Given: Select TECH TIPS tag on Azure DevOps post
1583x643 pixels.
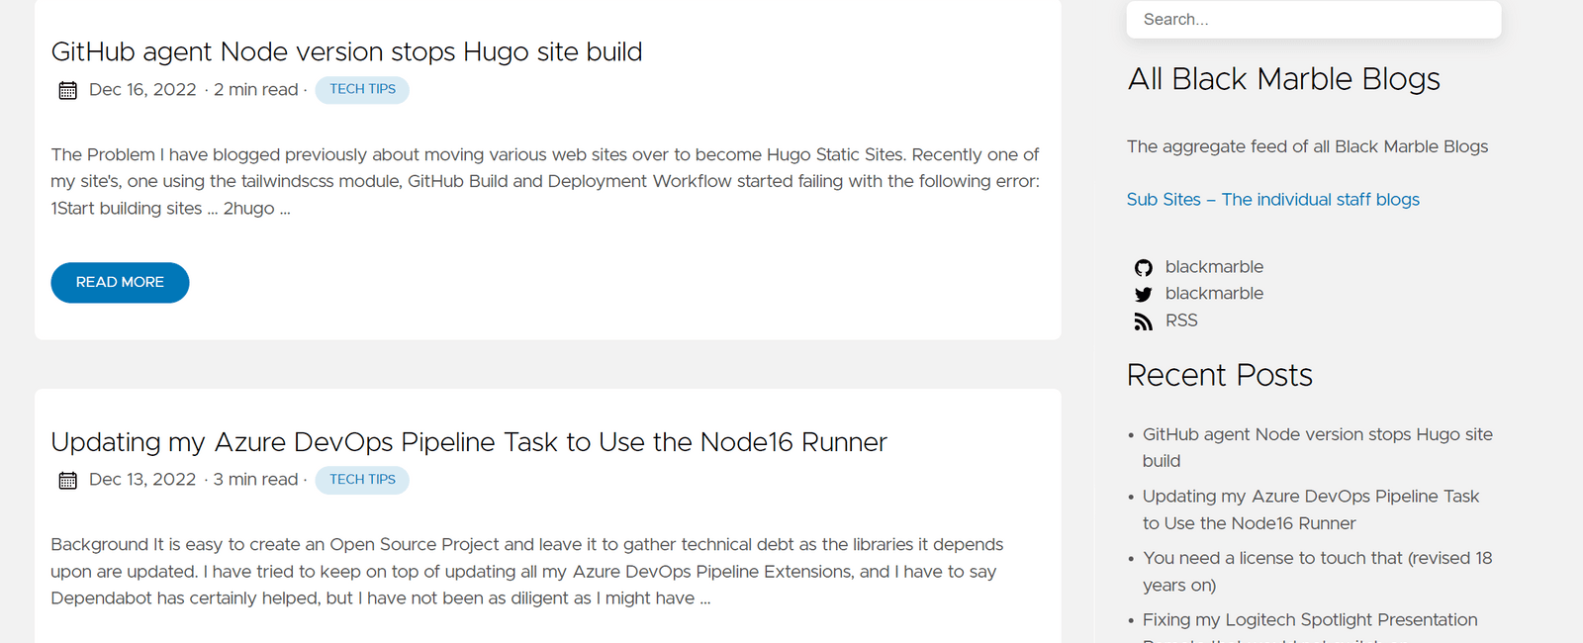Looking at the screenshot, I should [362, 480].
